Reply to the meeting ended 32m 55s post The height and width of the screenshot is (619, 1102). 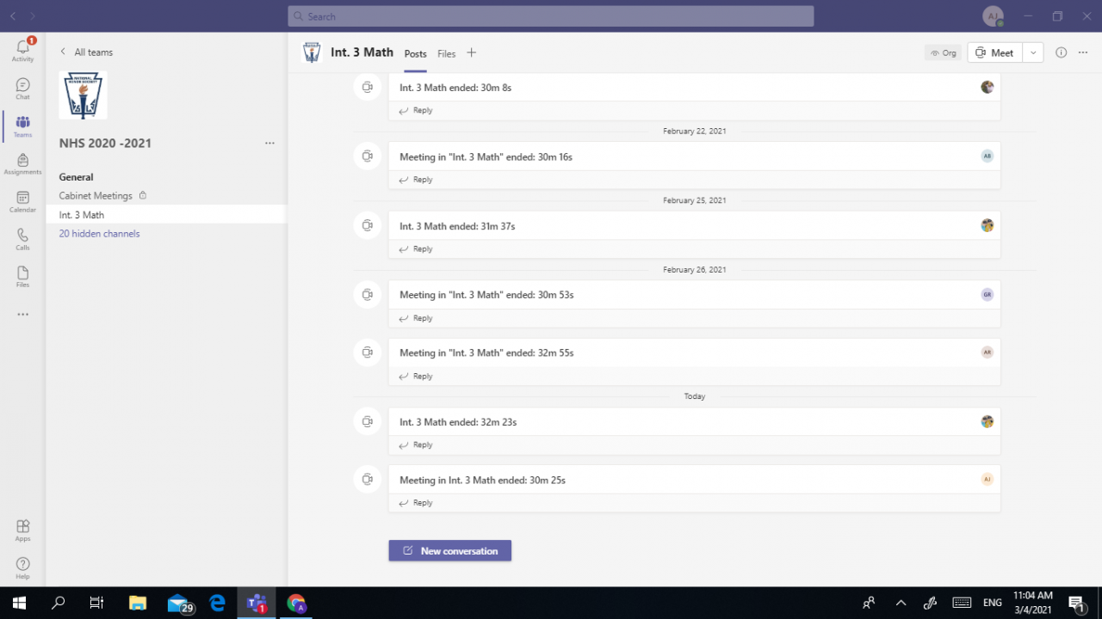click(x=416, y=377)
